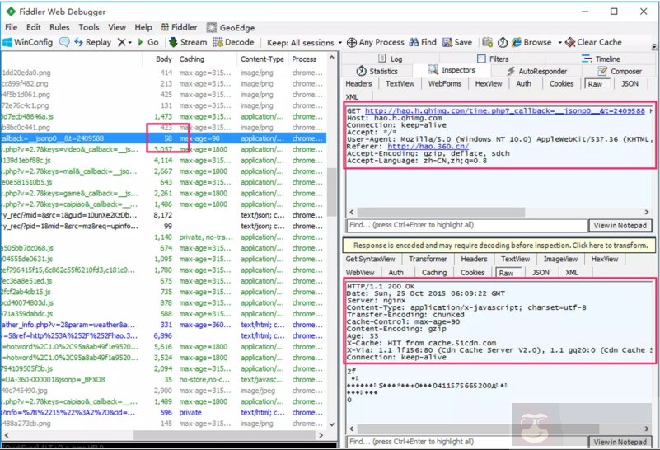Click the request Find text field
Viewport: 660px width, 450px height.
coord(466,225)
